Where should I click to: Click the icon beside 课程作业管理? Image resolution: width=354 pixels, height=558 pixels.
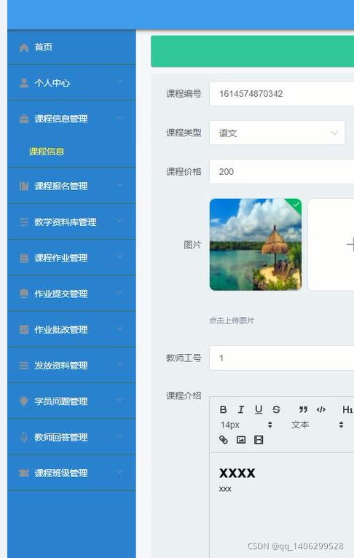pos(24,258)
